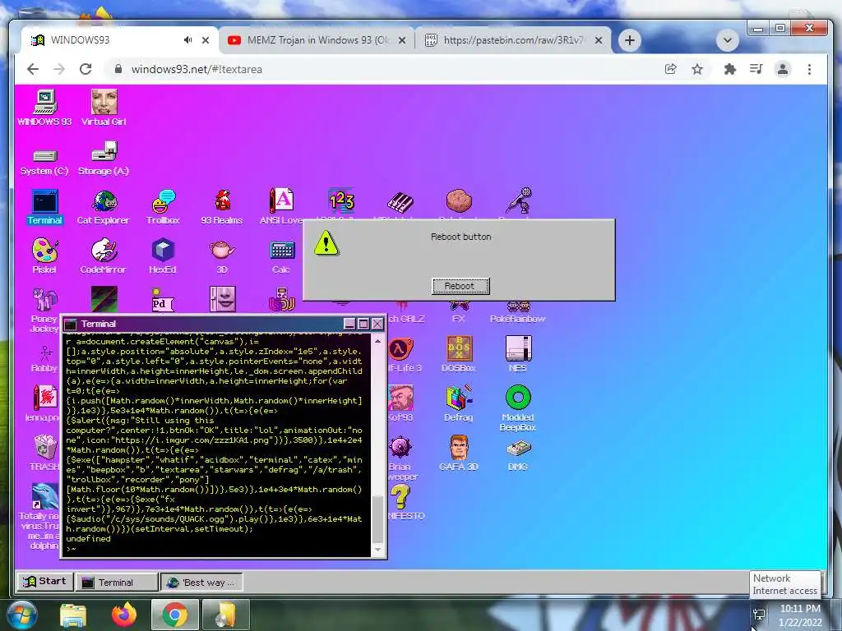Open the Chrome media controls icon
Image resolution: width=842 pixels, height=631 pixels.
coord(756,69)
